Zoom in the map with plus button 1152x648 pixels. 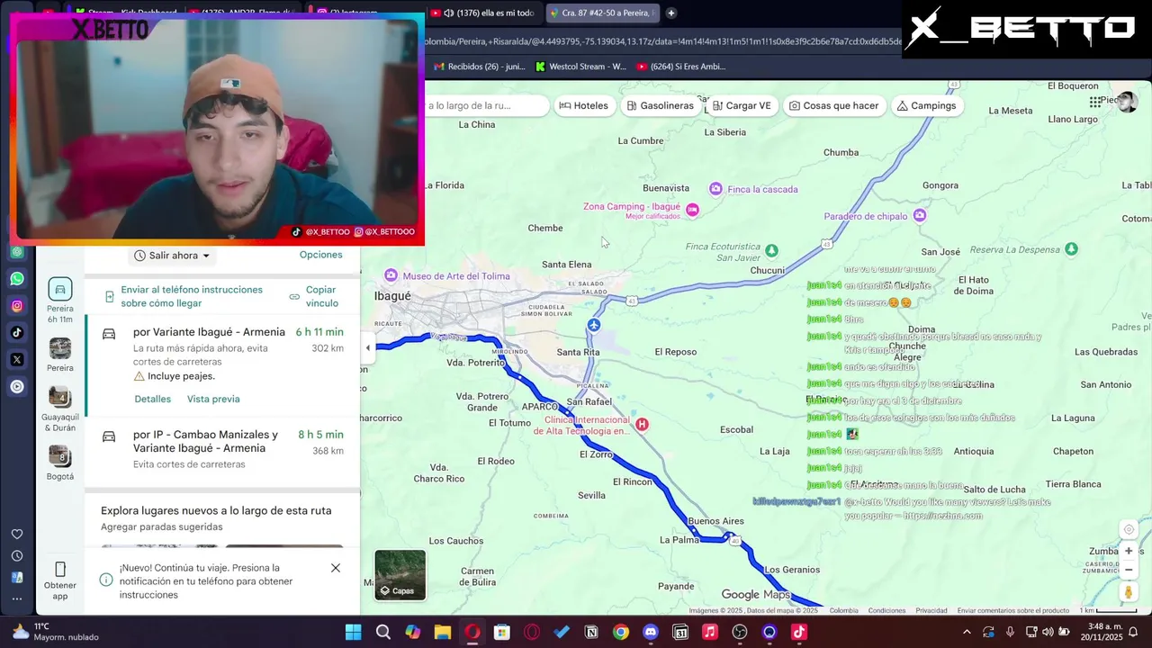point(1129,551)
